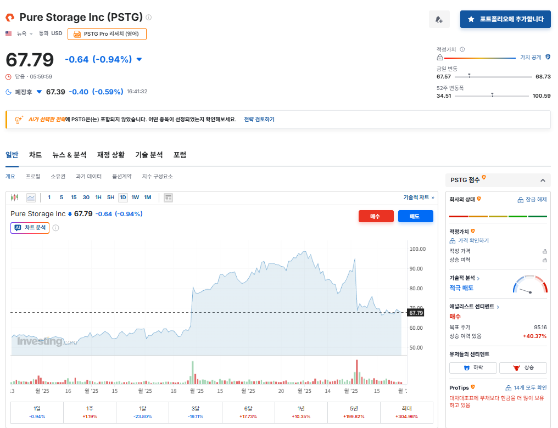The image size is (558, 428).
Task: Open the 차트 tab
Action: click(x=35, y=155)
